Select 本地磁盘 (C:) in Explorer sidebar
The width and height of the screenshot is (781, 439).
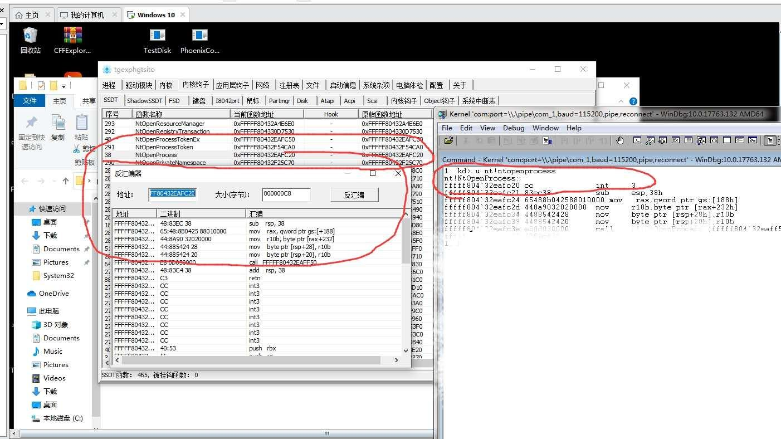63,418
